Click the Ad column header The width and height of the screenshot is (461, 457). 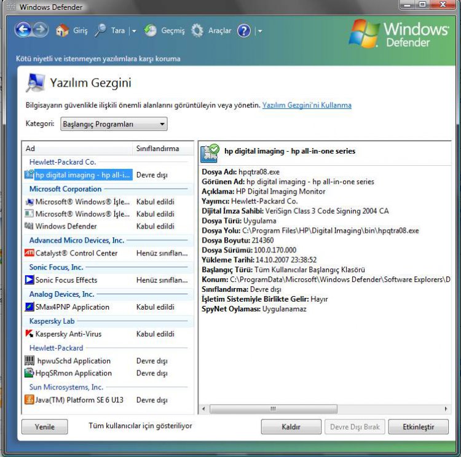[77, 149]
